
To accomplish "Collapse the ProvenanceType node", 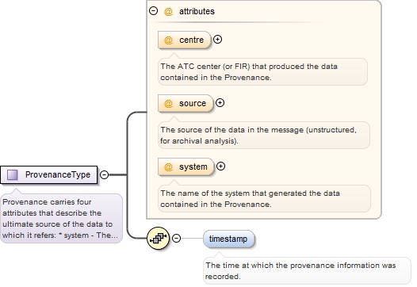I will tap(105, 174).
